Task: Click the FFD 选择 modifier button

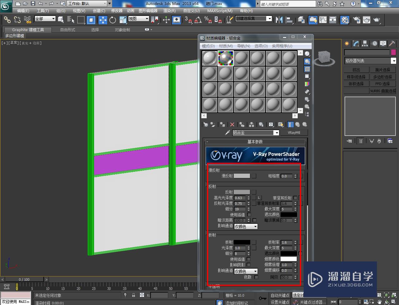Action: 383,84
